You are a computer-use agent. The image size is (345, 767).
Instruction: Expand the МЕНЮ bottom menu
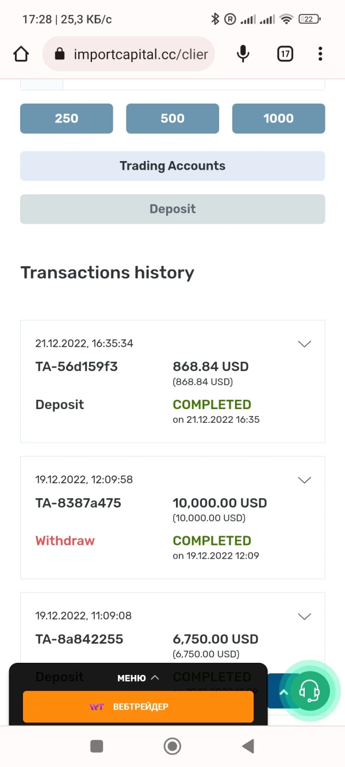click(138, 678)
